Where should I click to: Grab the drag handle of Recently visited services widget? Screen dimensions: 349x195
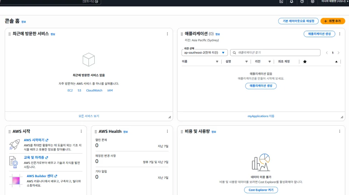10,34
